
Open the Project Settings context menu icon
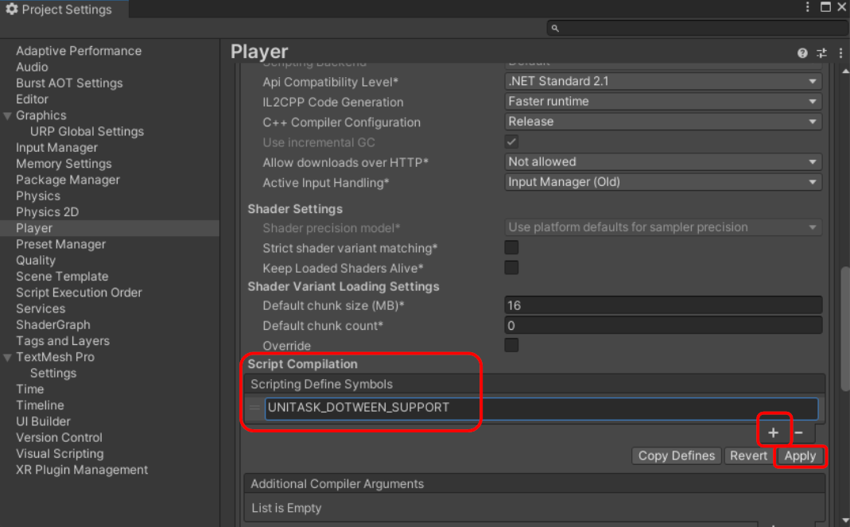click(x=807, y=6)
